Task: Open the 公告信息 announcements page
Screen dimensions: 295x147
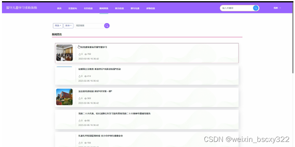Action: pos(88,9)
